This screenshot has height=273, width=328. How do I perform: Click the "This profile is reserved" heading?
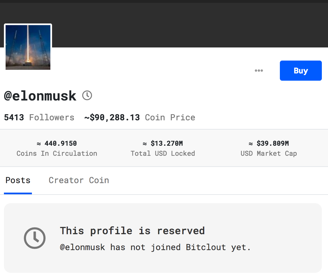tap(132, 231)
